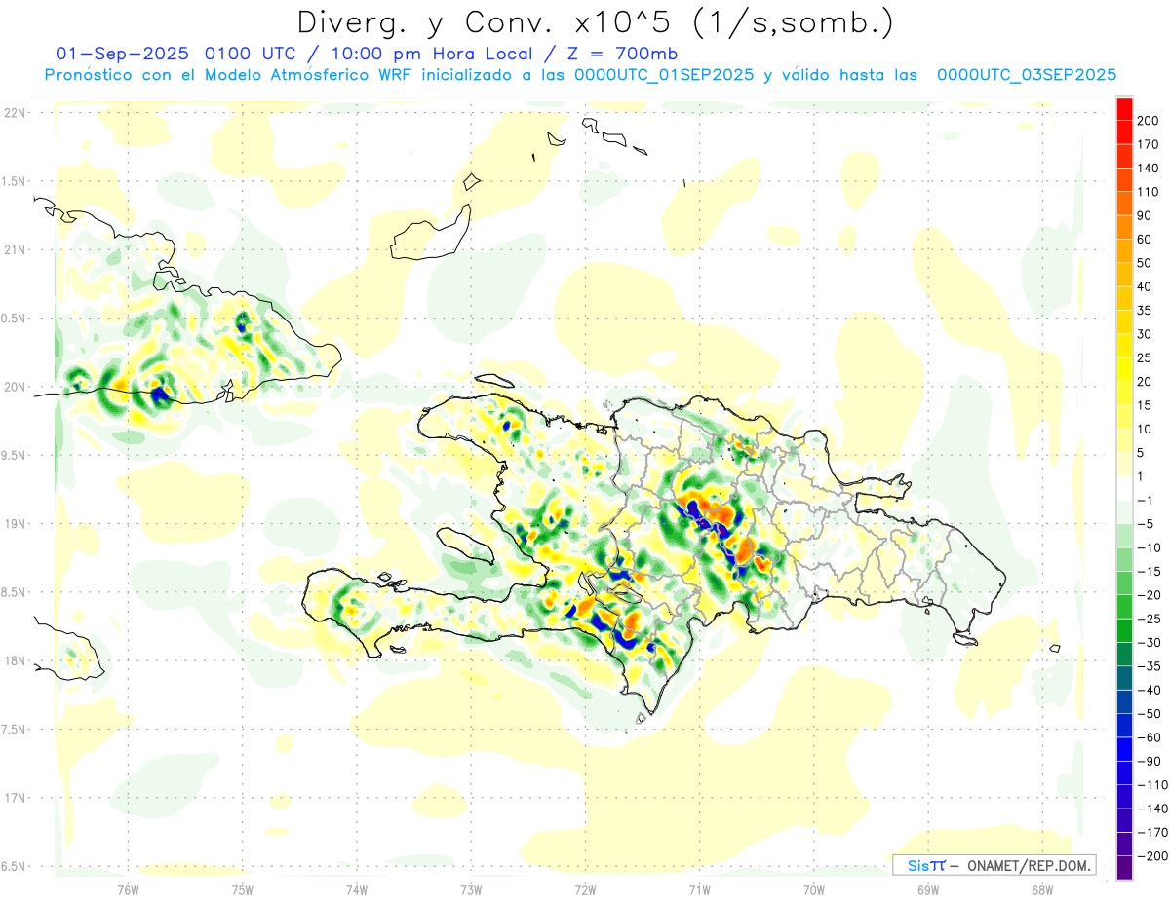Click the dark purple swatch below -200
The image size is (1170, 903).
(1124, 868)
